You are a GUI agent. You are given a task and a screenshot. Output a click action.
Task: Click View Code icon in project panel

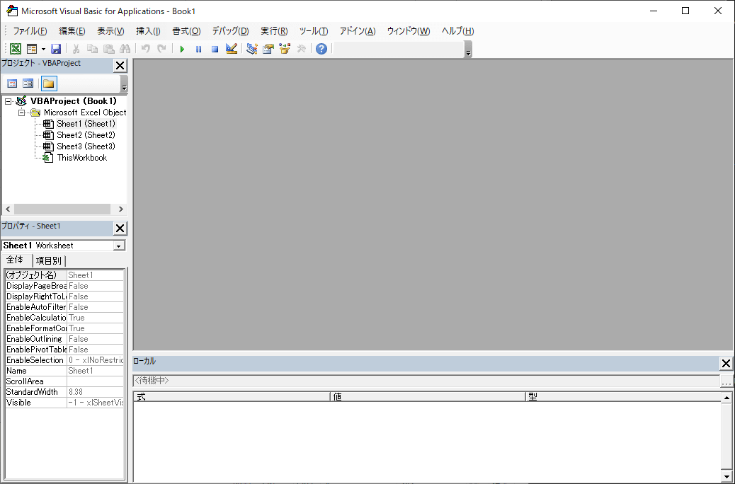(x=12, y=83)
